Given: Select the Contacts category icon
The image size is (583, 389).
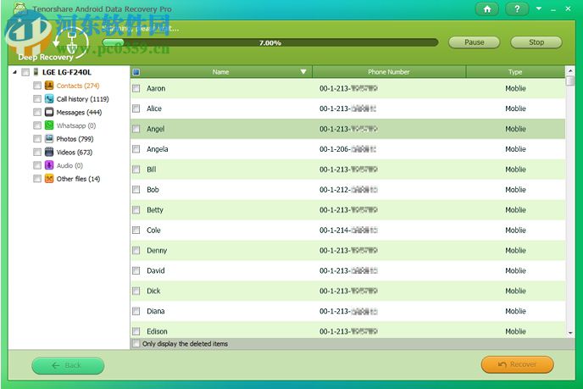Looking at the screenshot, I should point(49,86).
